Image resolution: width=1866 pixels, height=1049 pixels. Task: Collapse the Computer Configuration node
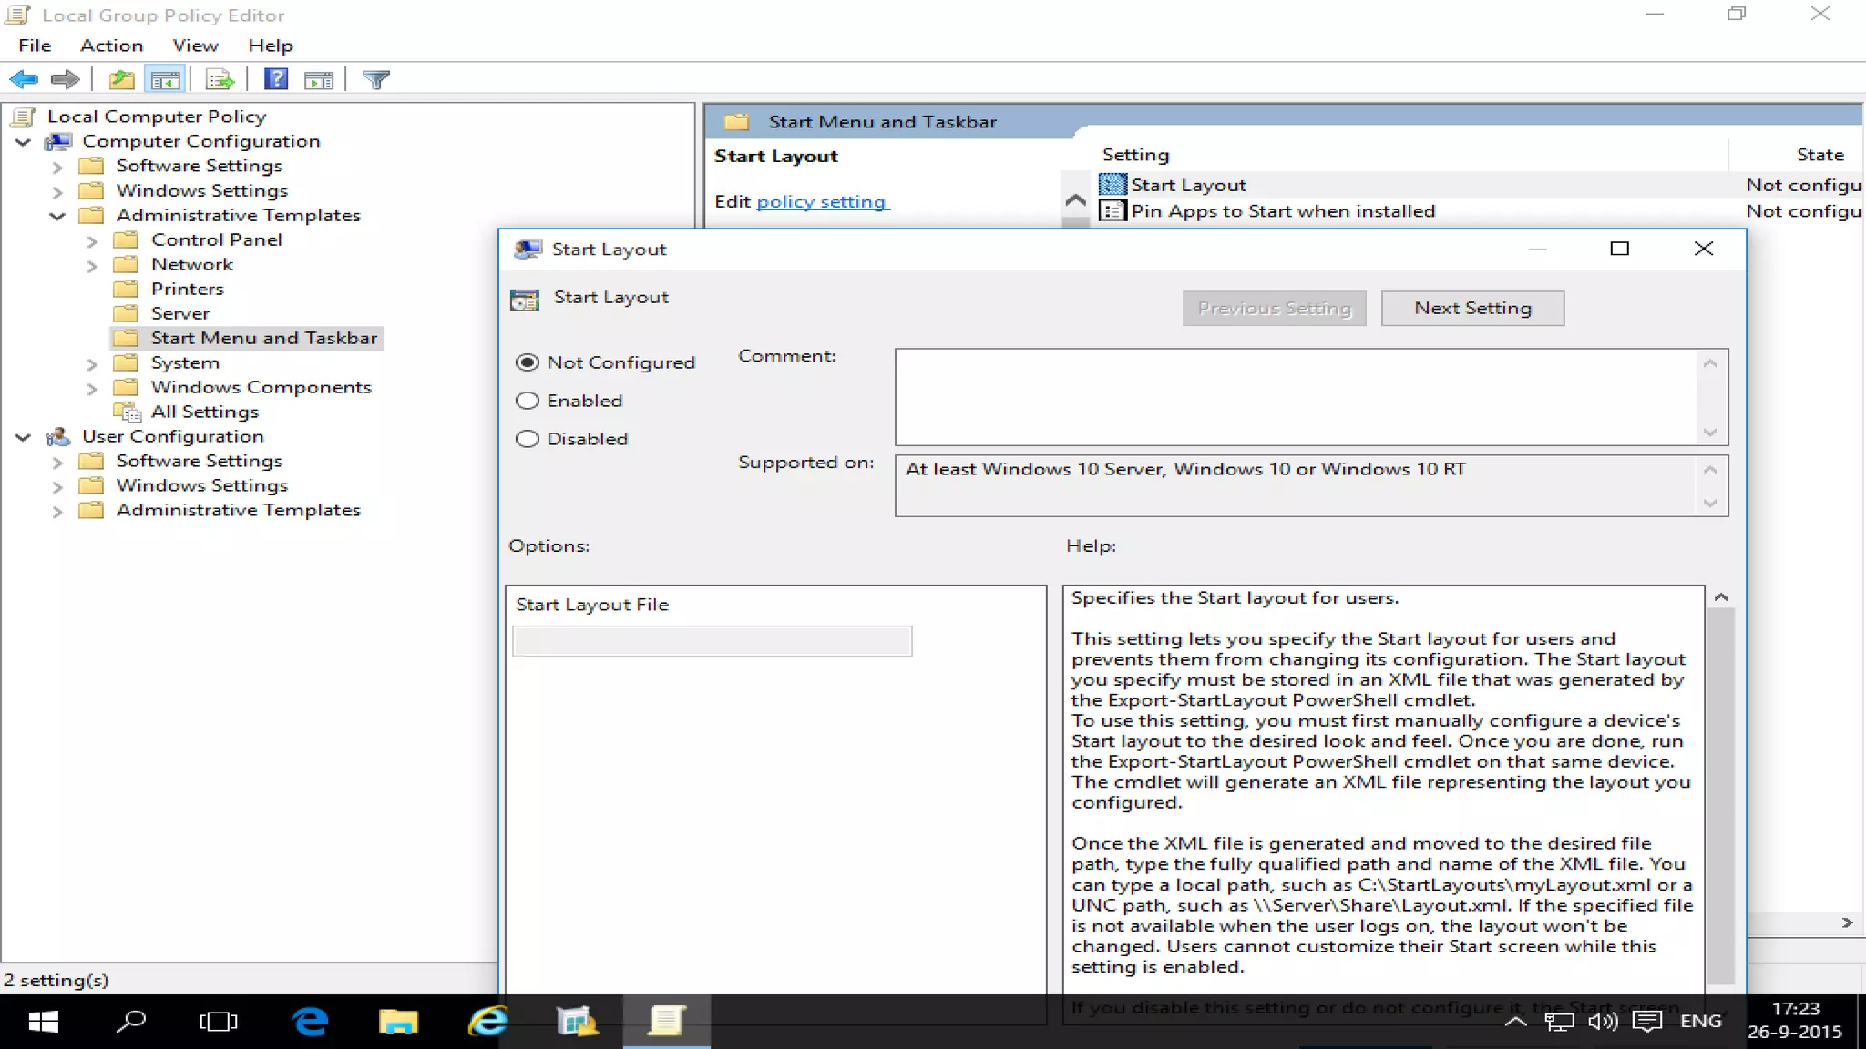click(x=23, y=141)
